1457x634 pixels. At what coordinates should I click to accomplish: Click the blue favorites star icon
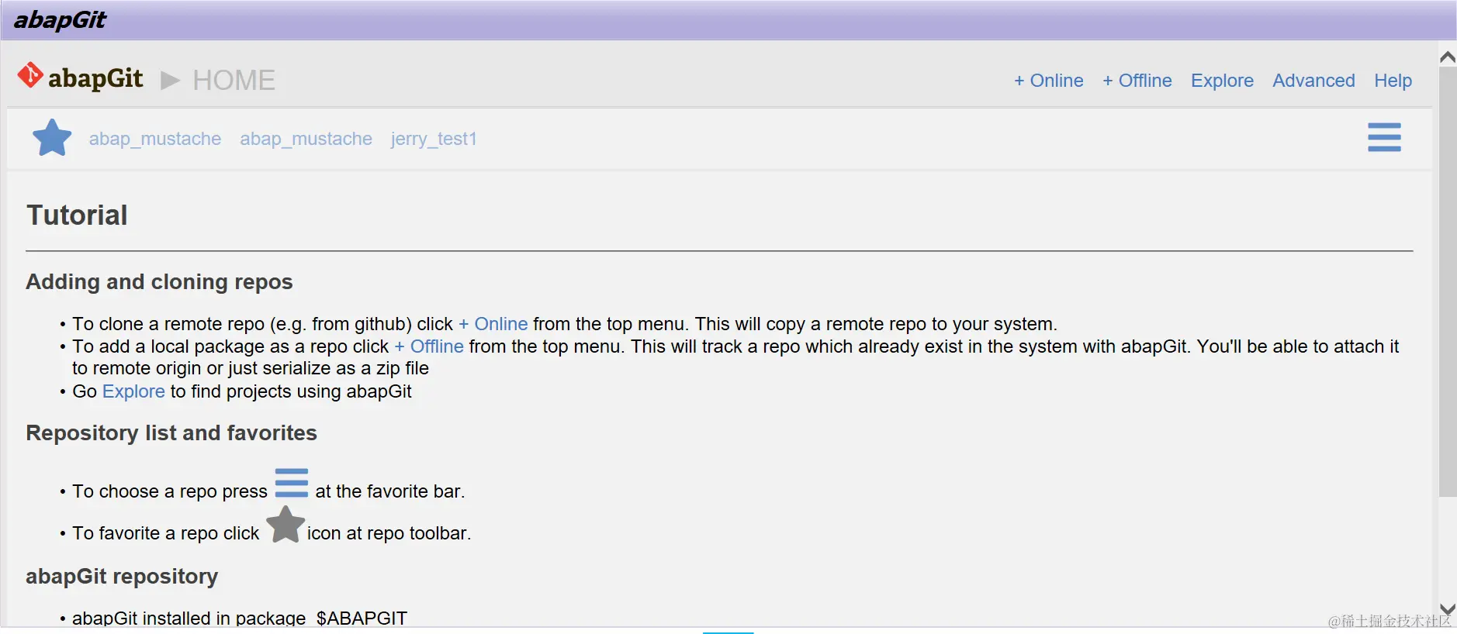coord(52,138)
